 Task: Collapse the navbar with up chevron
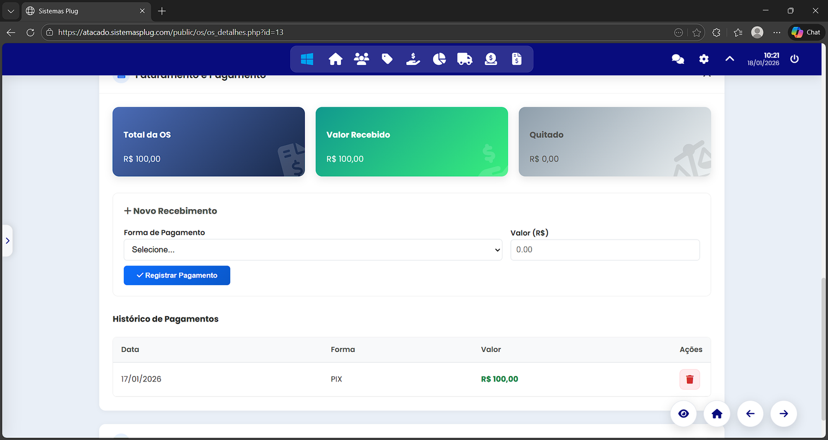[x=730, y=59]
